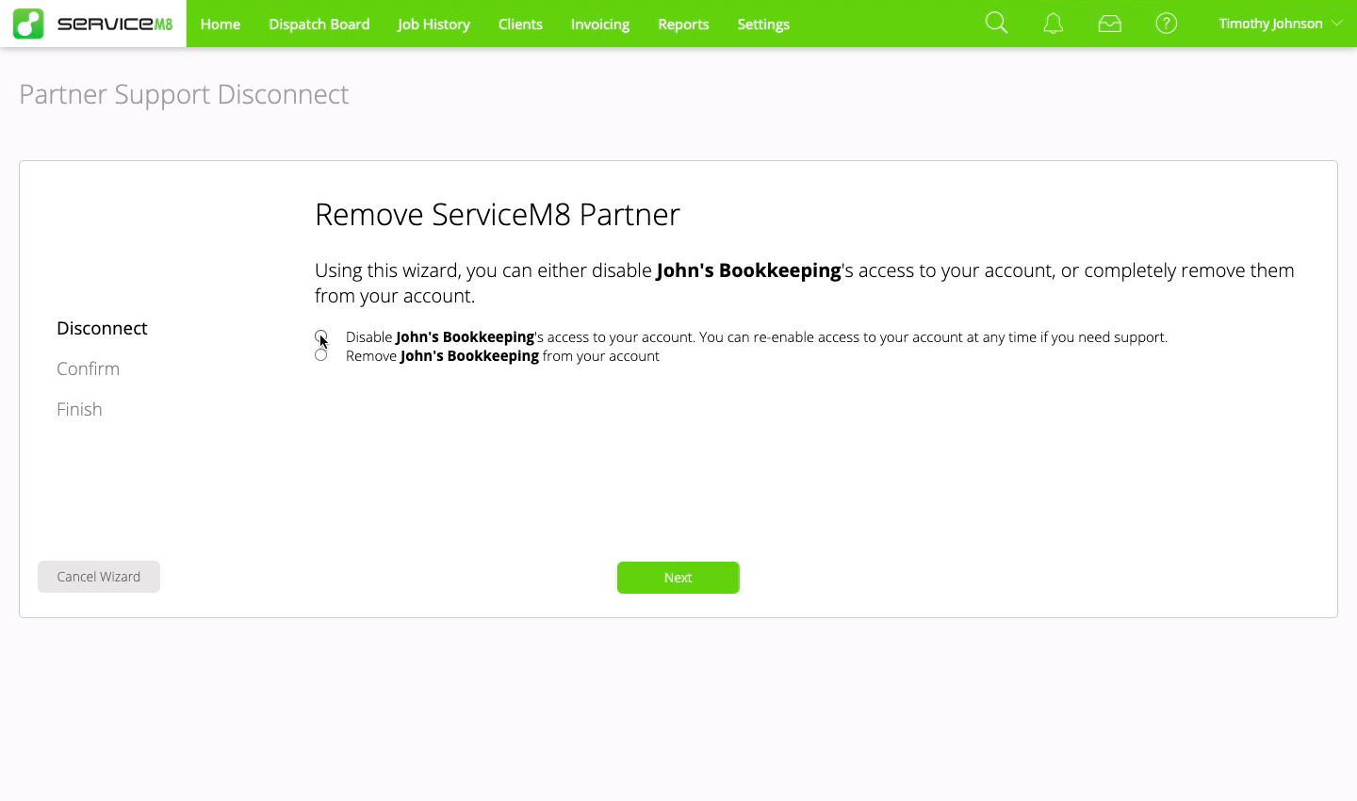
Task: Click the ServiceM8 logo
Action: [93, 24]
